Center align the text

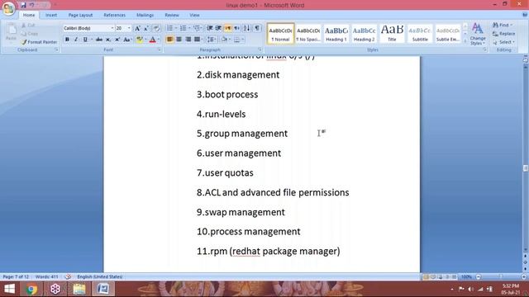pyautogui.click(x=179, y=40)
